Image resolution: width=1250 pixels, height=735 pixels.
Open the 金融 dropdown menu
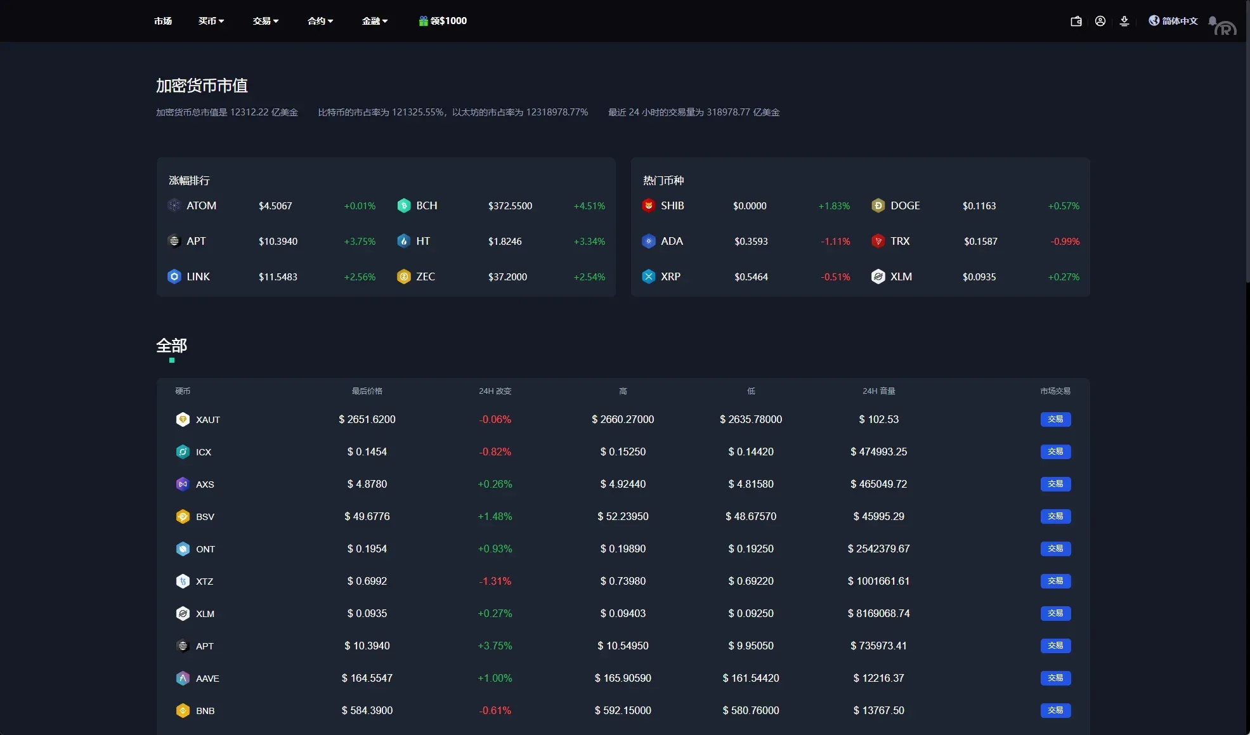coord(375,21)
